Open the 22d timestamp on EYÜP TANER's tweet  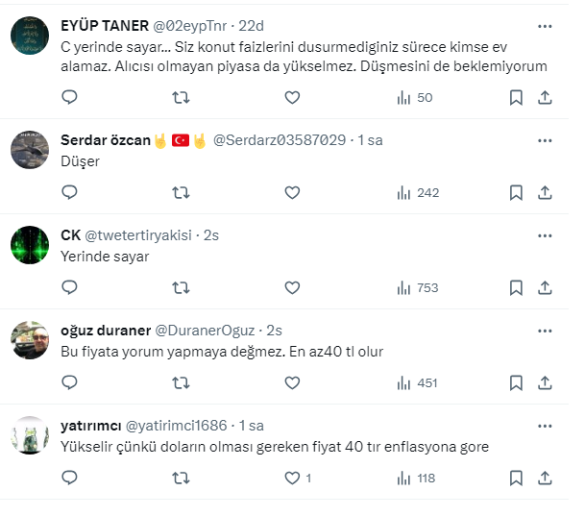(251, 27)
